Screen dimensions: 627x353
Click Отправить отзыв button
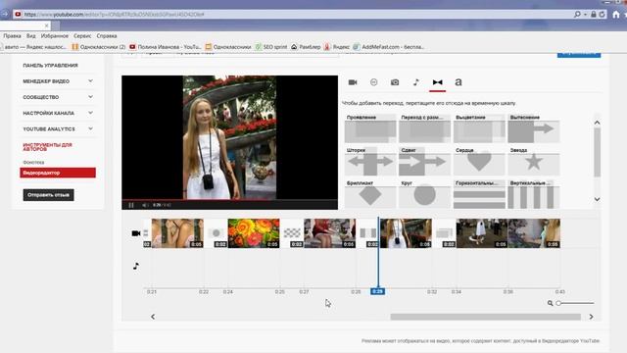(x=48, y=195)
